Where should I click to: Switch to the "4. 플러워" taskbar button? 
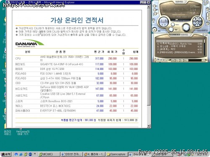coord(94,154)
